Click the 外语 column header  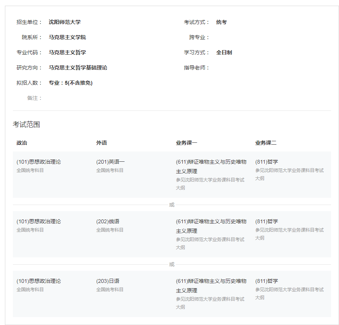click(x=101, y=143)
